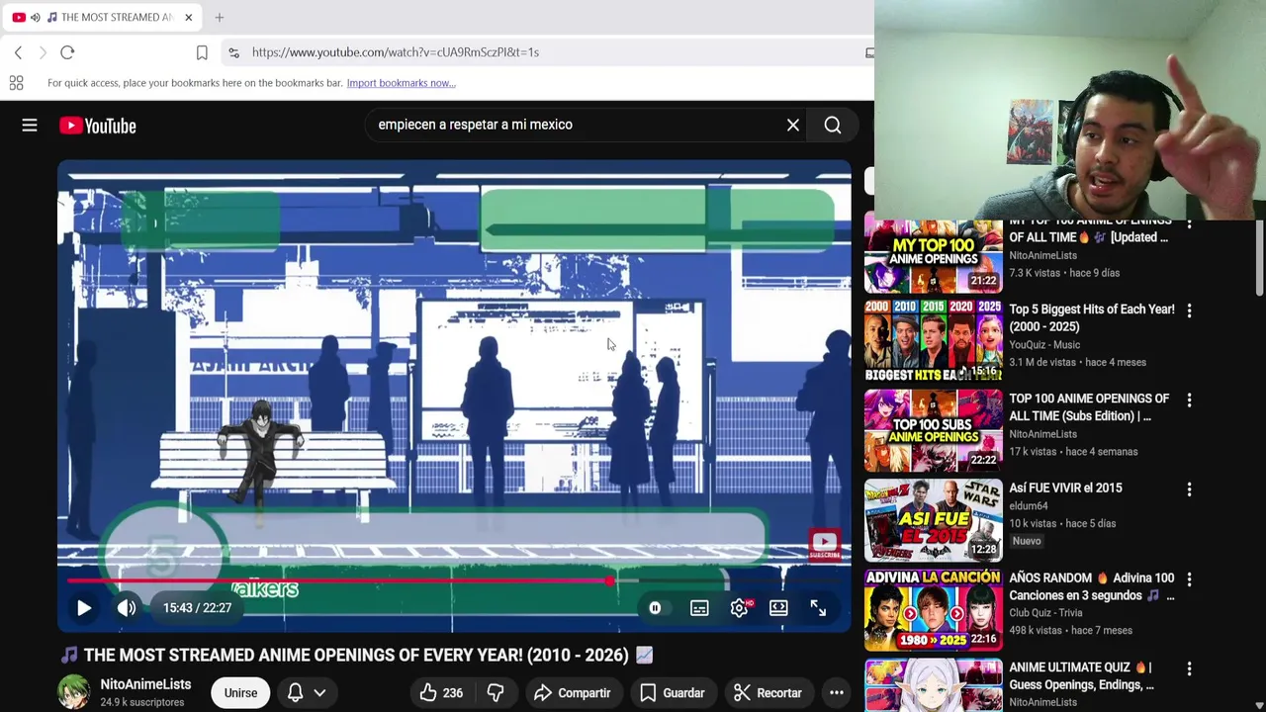The height and width of the screenshot is (712, 1266).
Task: Open a new browser tab with the plus
Action: point(220,17)
